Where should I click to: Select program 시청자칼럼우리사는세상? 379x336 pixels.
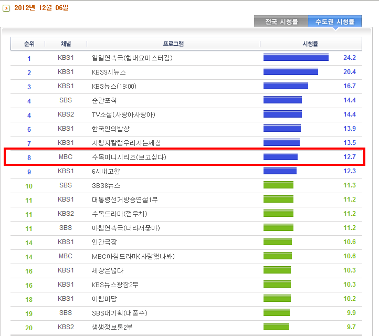click(x=126, y=143)
